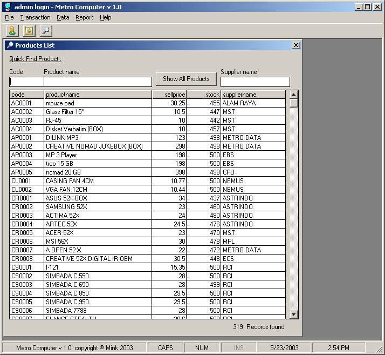Click the scrollbar up arrow in product list

point(293,95)
